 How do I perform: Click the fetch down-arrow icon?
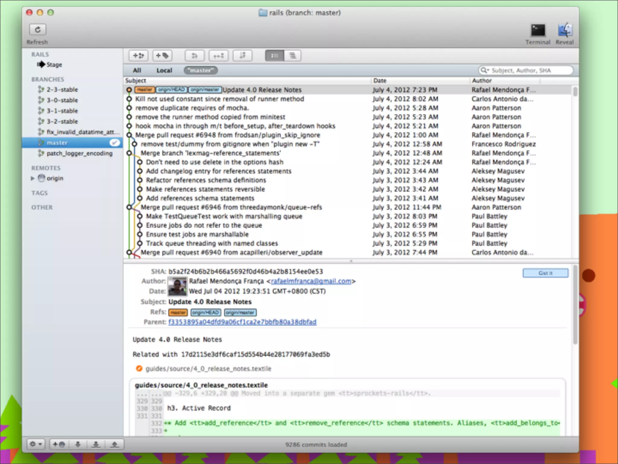[78, 444]
